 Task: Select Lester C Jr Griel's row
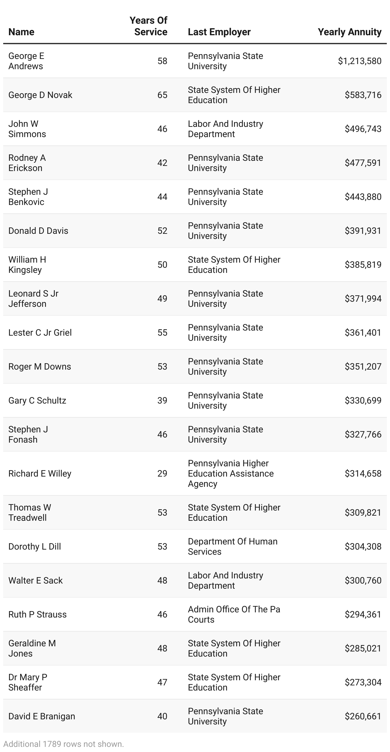pos(40,333)
